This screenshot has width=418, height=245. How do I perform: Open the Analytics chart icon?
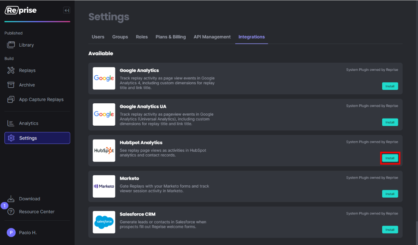11,123
